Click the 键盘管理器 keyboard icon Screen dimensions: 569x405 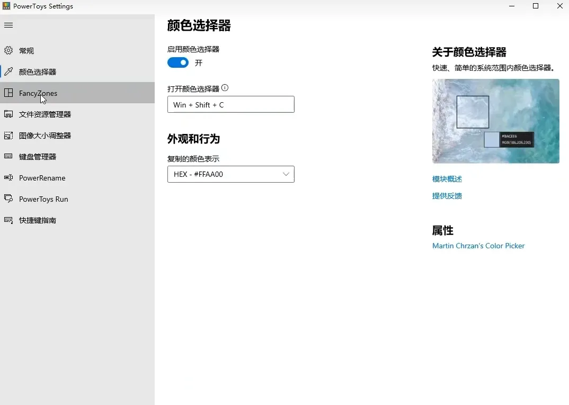(x=8, y=156)
